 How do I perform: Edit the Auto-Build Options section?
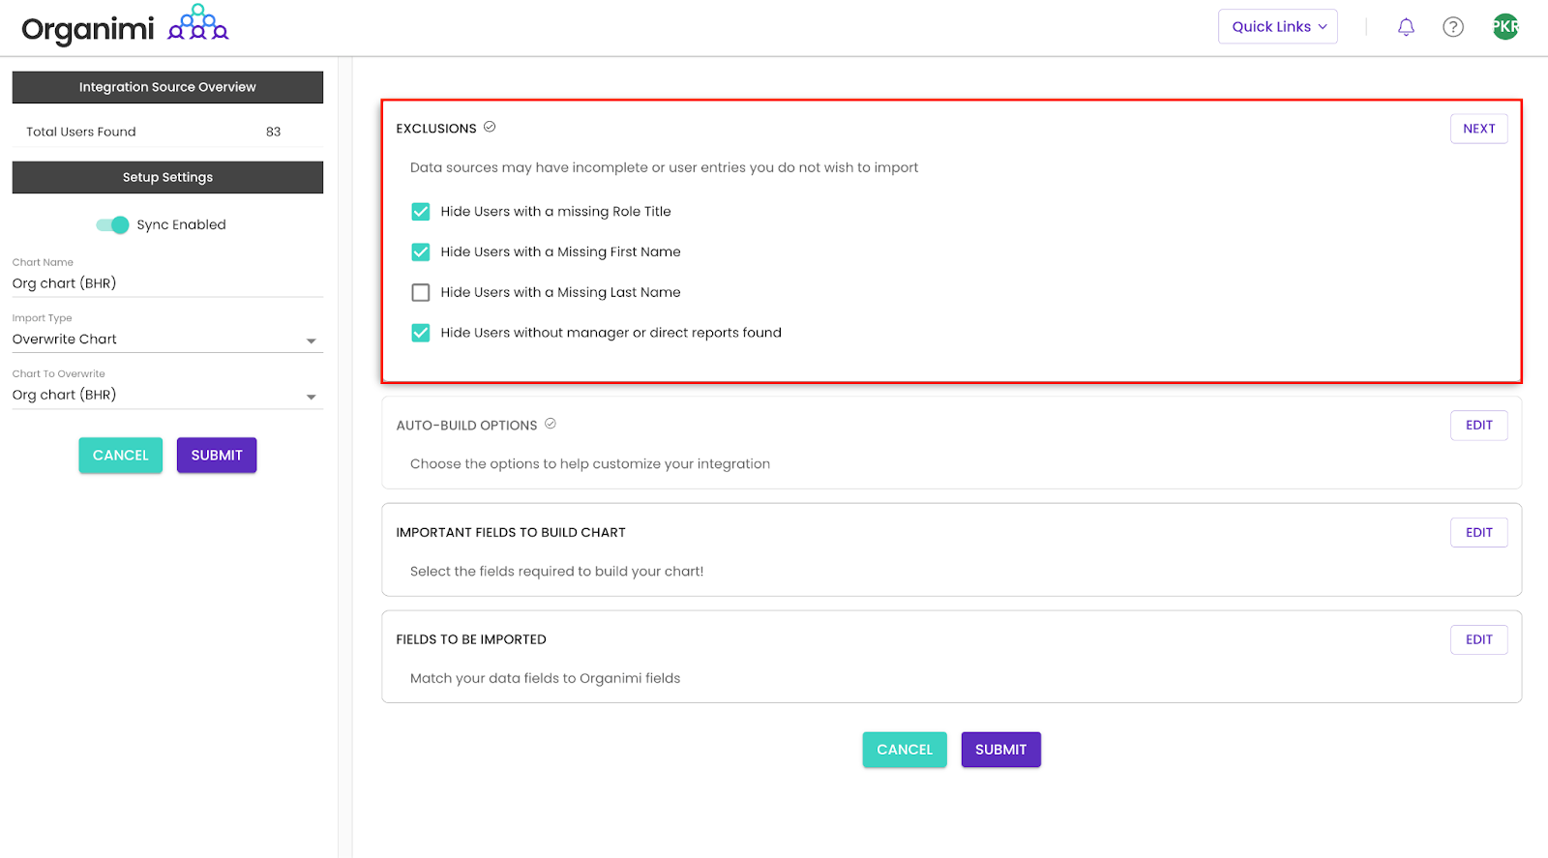pyautogui.click(x=1478, y=426)
